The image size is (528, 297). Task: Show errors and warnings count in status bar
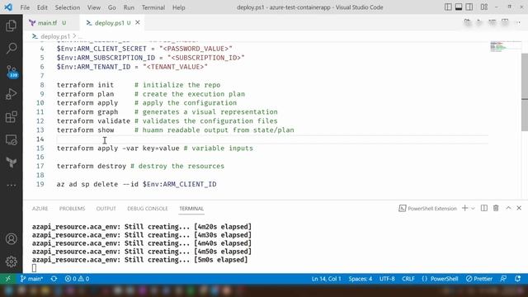click(77, 279)
